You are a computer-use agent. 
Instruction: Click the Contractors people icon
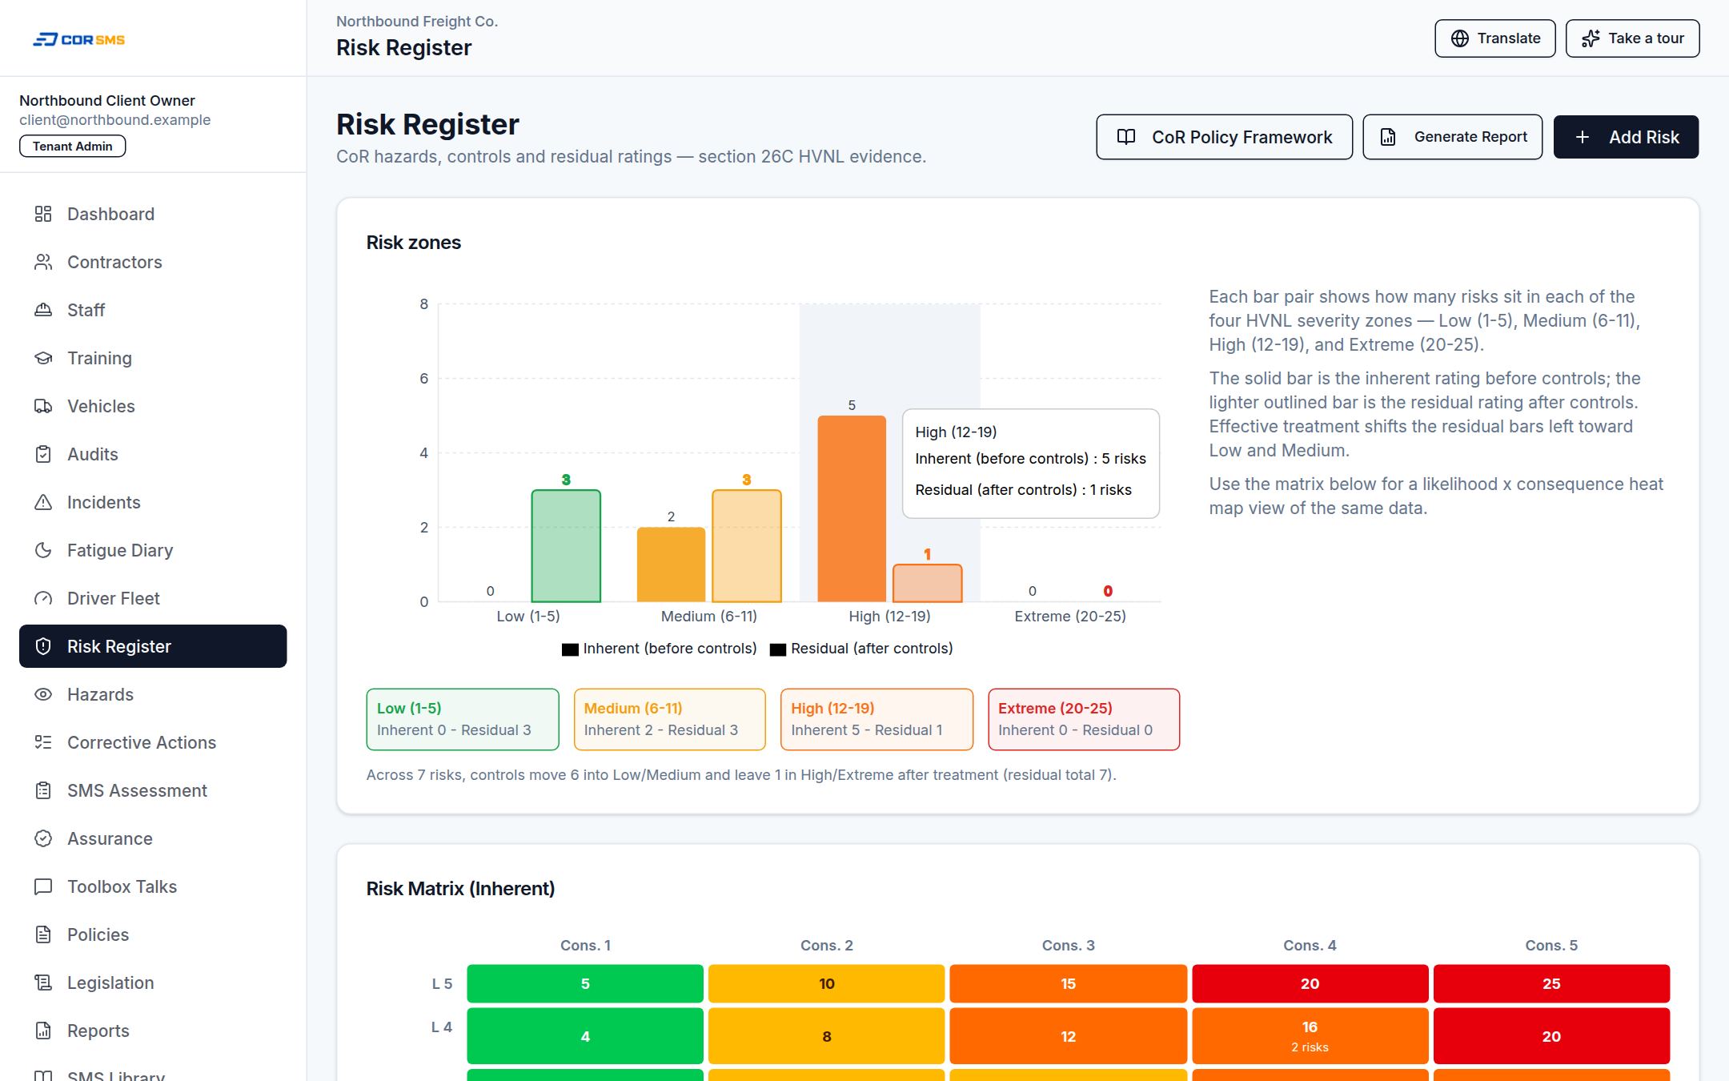coord(43,262)
